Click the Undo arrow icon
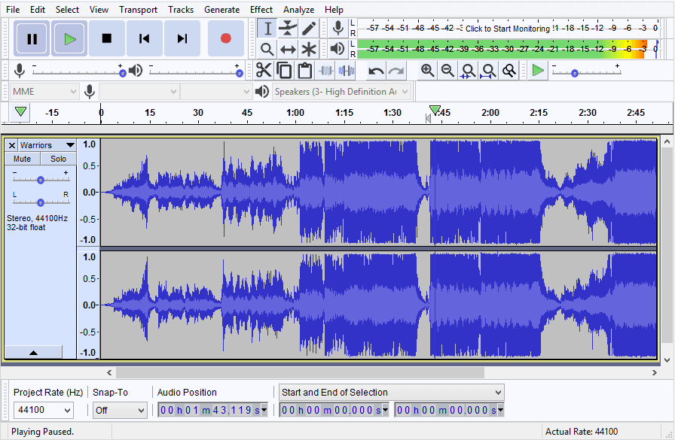Image resolution: width=675 pixels, height=440 pixels. coord(376,71)
